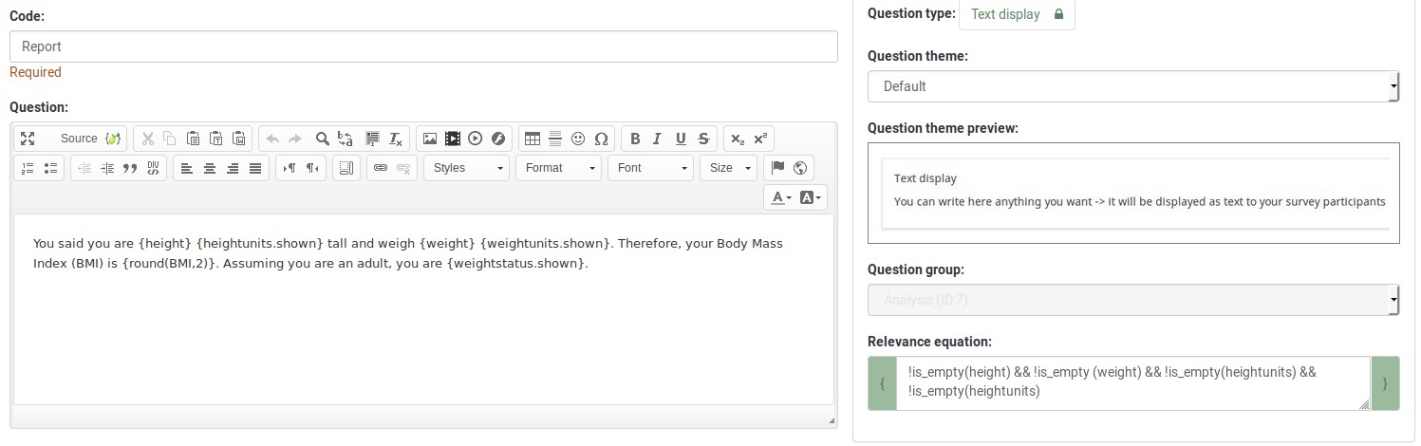Click the remove format icon
Screen dimensions: 1421x446
(396, 139)
